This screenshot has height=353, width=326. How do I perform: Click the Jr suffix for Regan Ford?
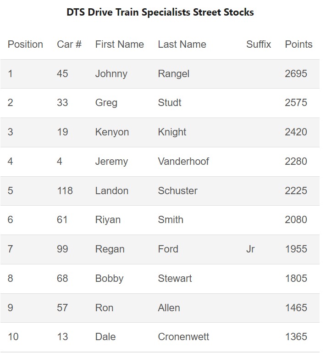250,249
